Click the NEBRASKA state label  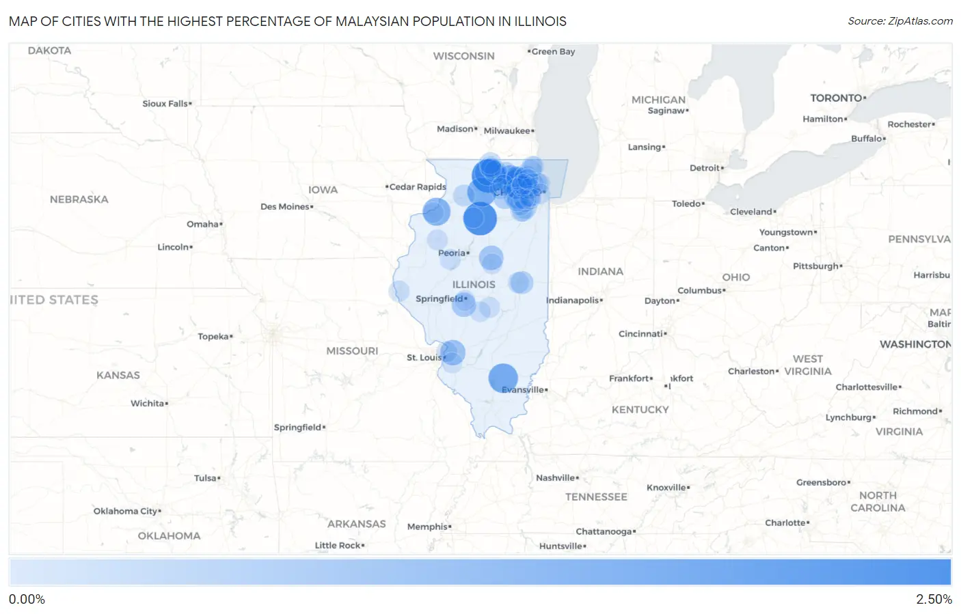(x=79, y=199)
